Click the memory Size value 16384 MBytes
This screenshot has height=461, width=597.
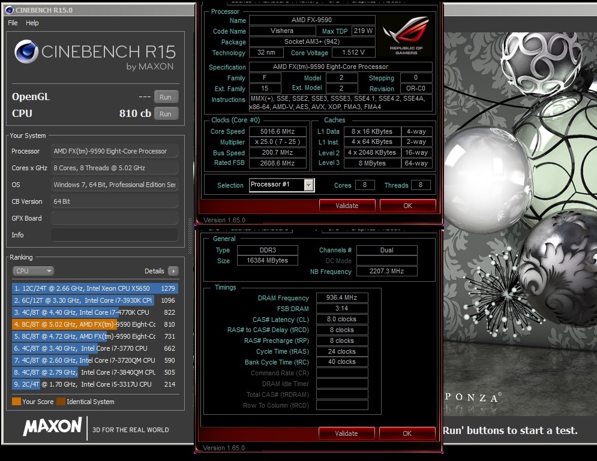pyautogui.click(x=268, y=261)
